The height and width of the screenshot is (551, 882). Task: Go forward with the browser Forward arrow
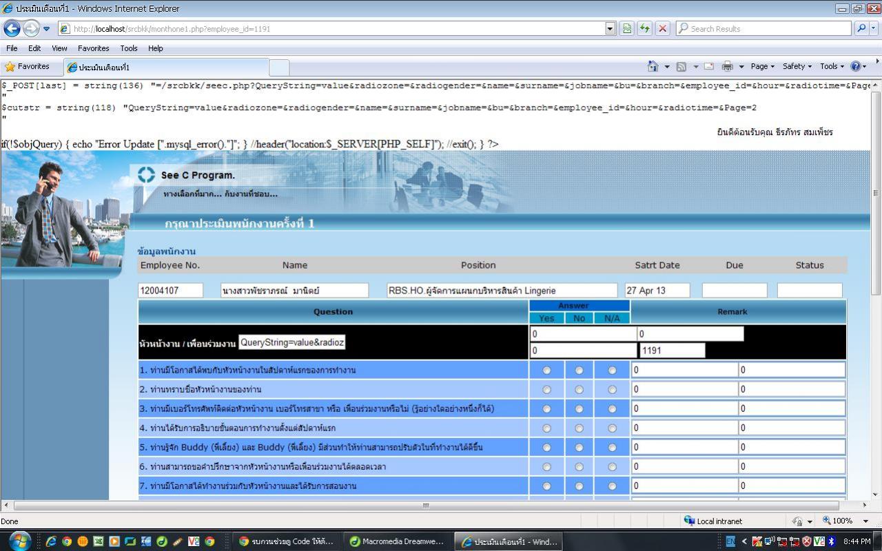(31, 28)
